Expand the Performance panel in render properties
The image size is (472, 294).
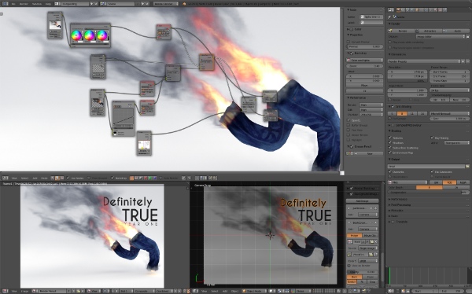(399, 199)
